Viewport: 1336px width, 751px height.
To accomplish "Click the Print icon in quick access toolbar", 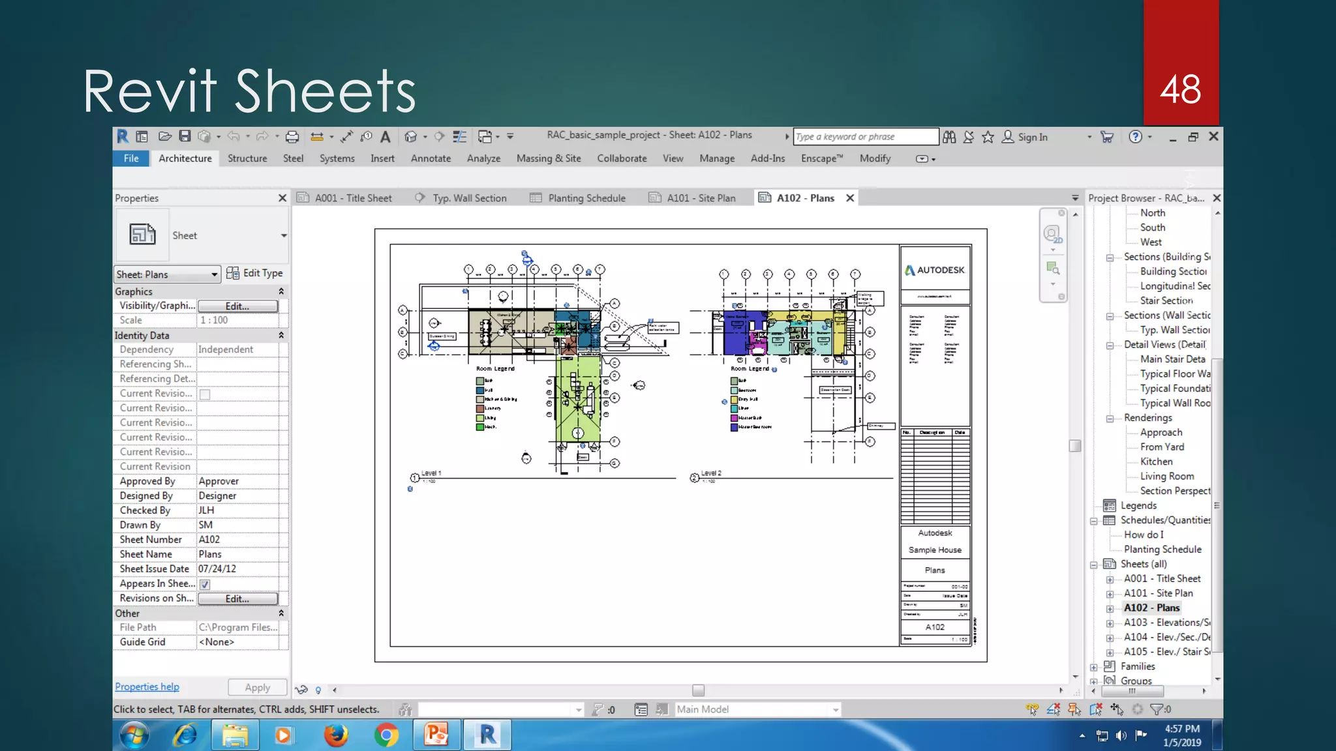I will pyautogui.click(x=292, y=137).
